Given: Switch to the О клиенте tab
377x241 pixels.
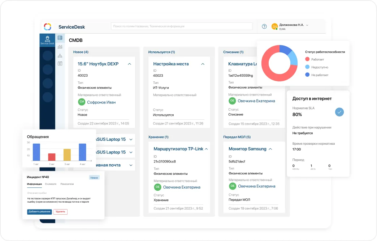Looking at the screenshot, I should click(51, 184).
